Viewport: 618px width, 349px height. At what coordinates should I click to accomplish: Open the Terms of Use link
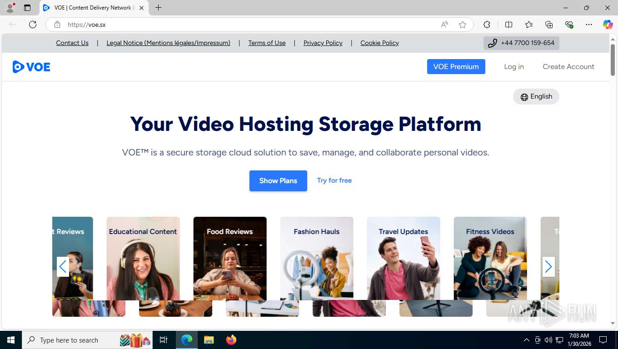point(267,43)
